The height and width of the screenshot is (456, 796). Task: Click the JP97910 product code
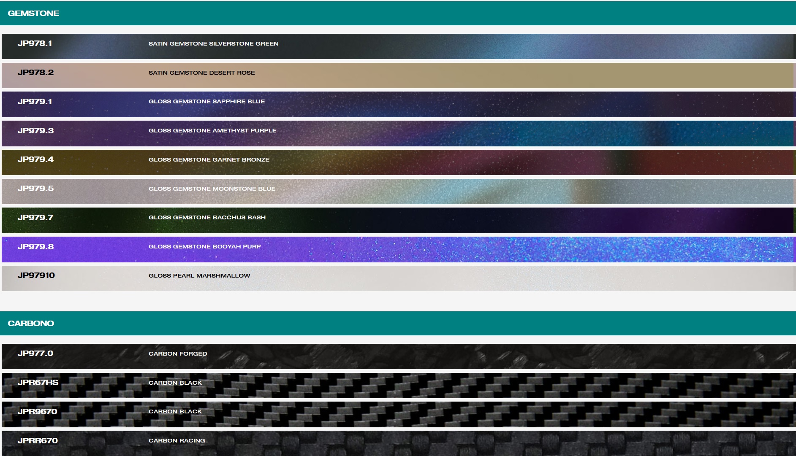click(x=36, y=275)
